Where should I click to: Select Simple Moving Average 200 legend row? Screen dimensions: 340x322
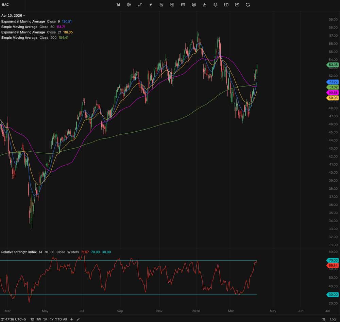coord(35,38)
